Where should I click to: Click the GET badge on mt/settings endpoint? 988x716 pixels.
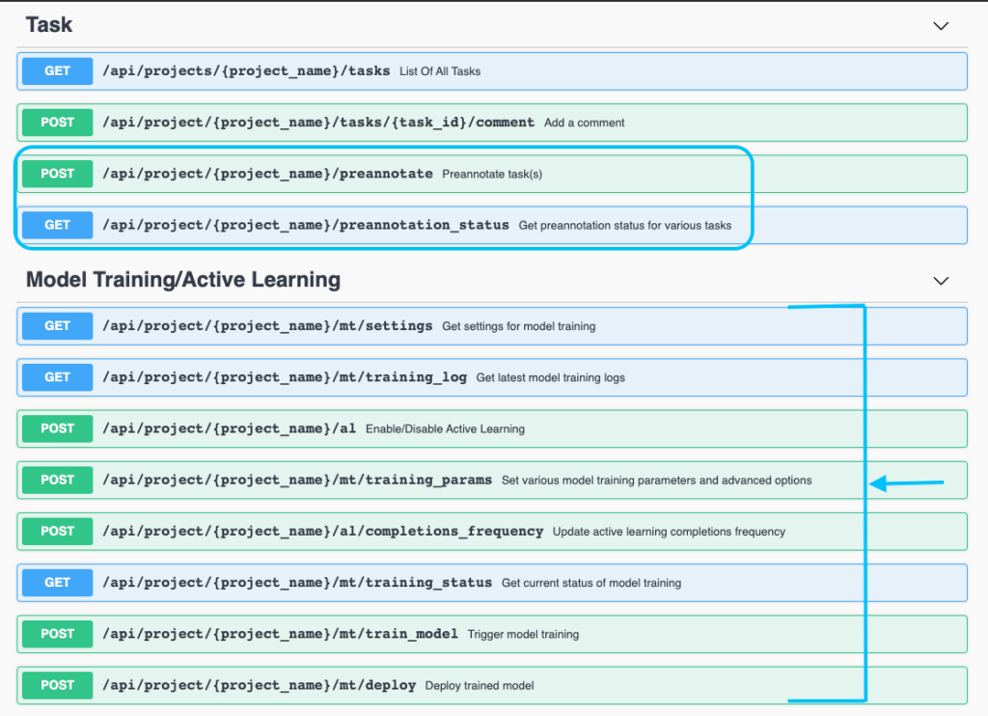pyautogui.click(x=55, y=325)
